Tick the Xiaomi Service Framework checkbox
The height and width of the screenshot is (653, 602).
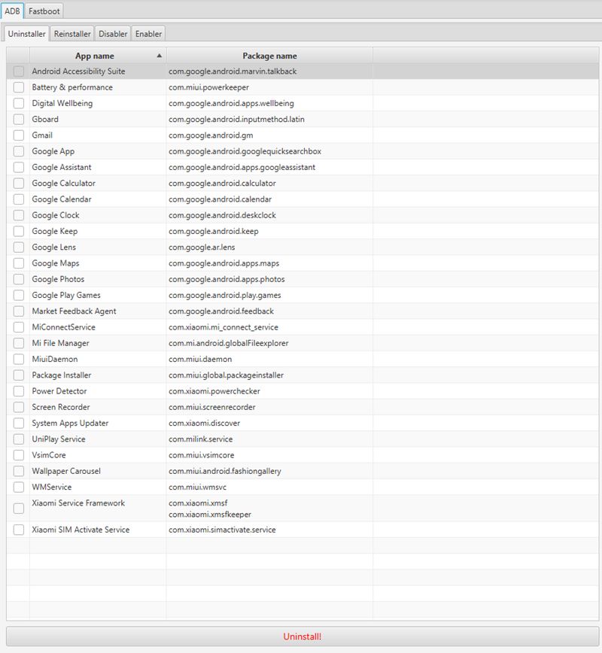19,509
